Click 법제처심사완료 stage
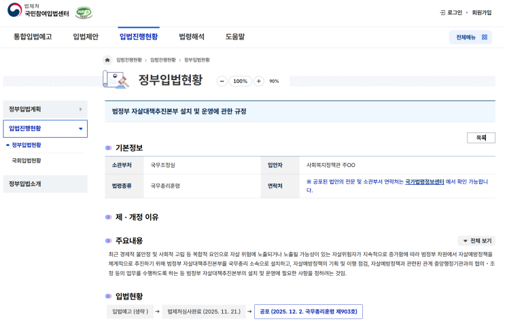The image size is (505, 326). coord(204,312)
